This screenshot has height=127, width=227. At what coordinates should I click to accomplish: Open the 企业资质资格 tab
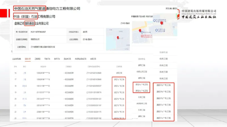pyautogui.click(x=17, y=59)
